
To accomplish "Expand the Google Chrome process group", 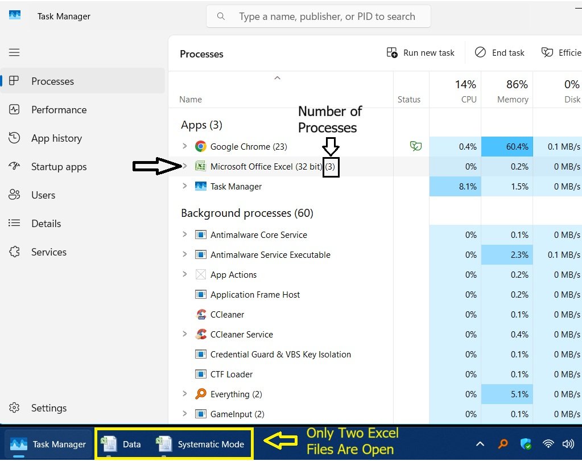I will [184, 146].
